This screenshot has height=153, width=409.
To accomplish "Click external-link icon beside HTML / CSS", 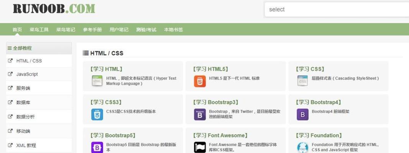I will 10,61.
